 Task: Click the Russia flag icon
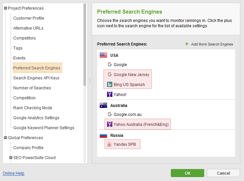click(103, 136)
